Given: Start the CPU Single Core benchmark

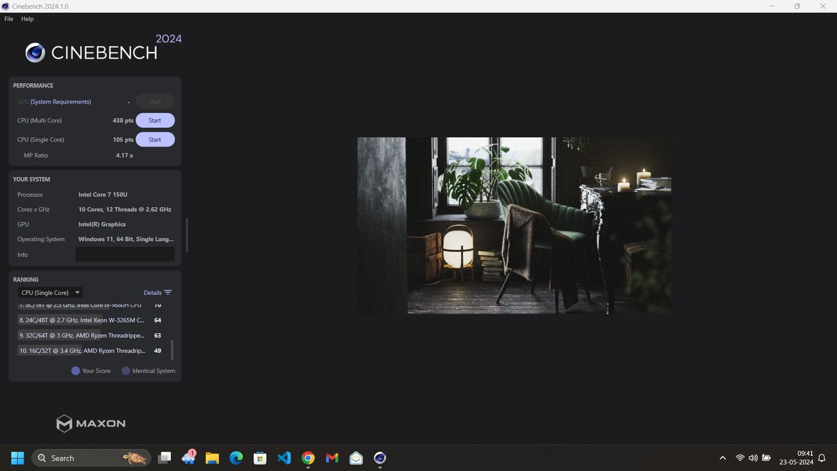Looking at the screenshot, I should [155, 140].
